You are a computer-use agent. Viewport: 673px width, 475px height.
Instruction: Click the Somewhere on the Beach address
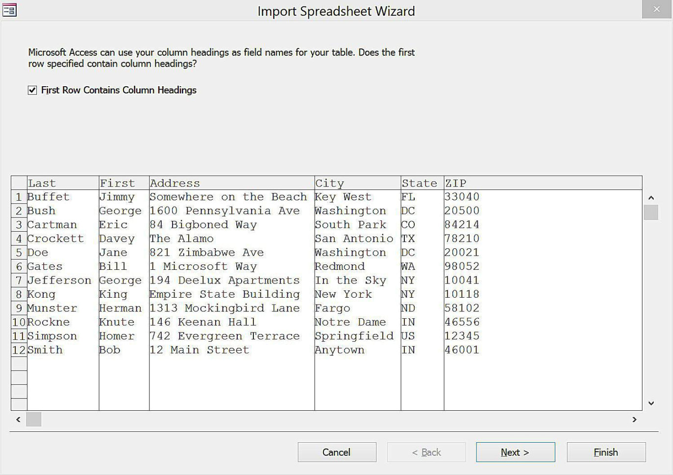coord(232,197)
